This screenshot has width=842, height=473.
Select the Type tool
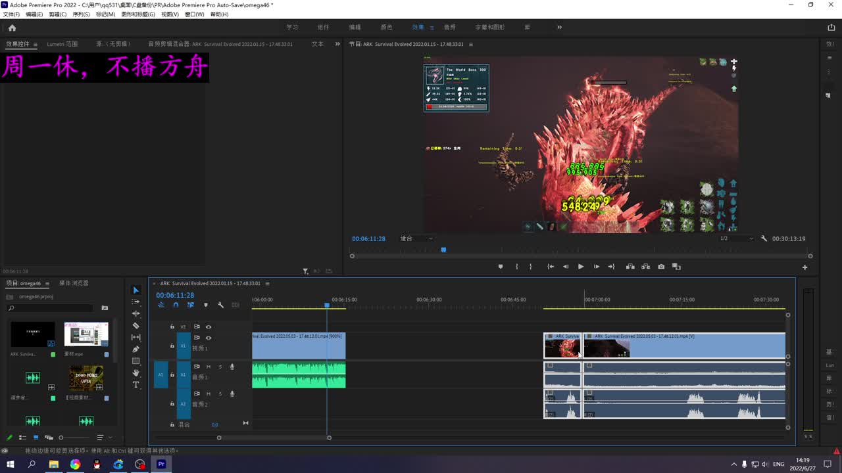[136, 385]
